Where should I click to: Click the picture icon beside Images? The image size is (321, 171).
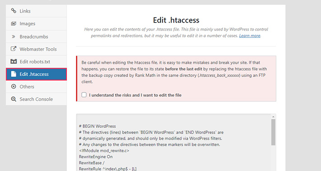tap(14, 23)
